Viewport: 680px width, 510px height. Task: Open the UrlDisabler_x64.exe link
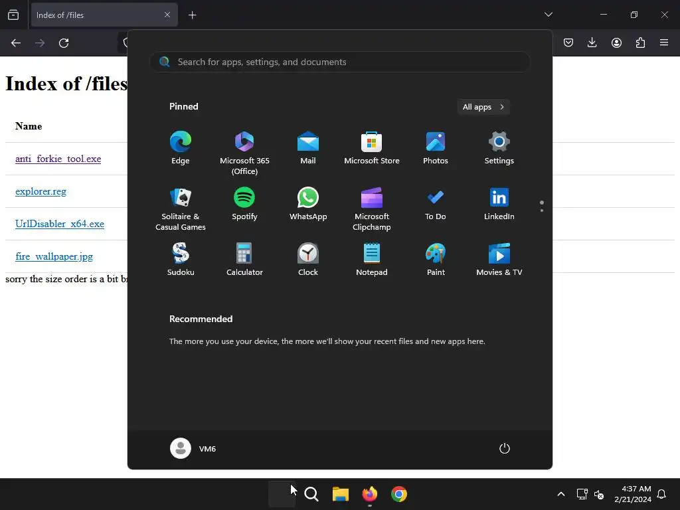pos(60,224)
